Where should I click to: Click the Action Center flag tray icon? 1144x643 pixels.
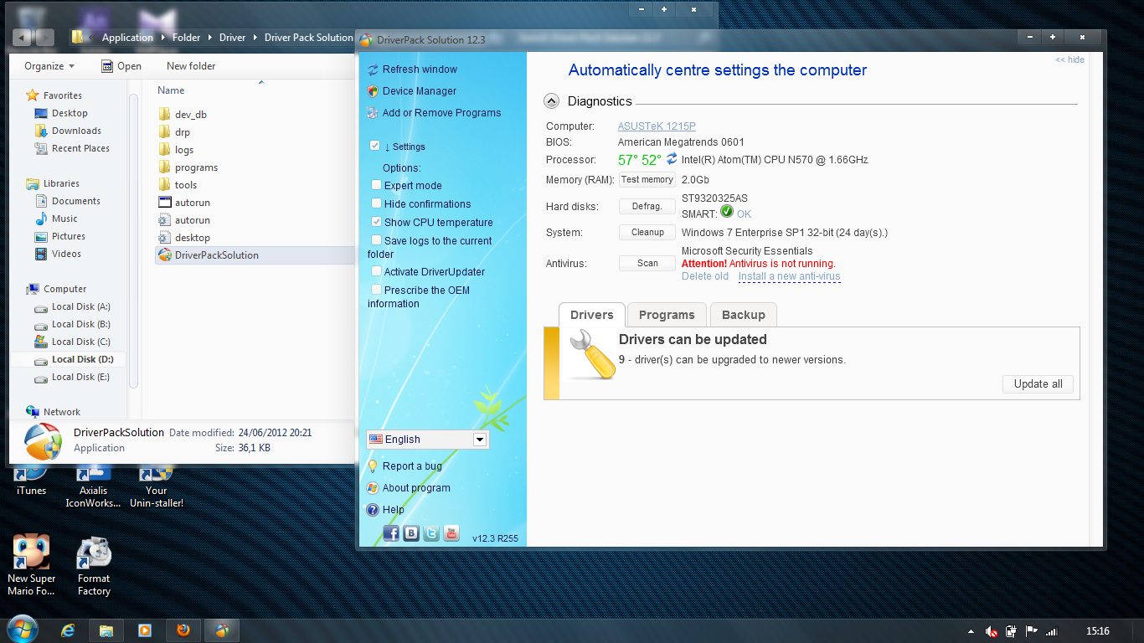coord(1031,631)
